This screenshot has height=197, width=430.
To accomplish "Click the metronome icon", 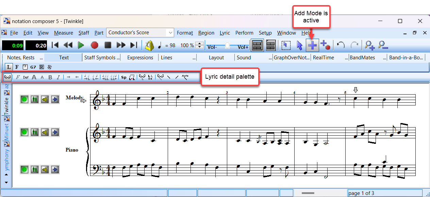I will tap(149, 45).
